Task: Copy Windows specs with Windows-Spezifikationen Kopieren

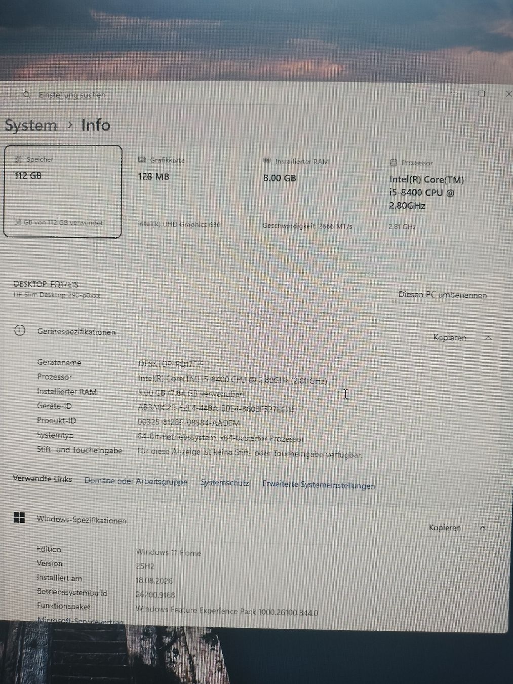Action: 445,527
